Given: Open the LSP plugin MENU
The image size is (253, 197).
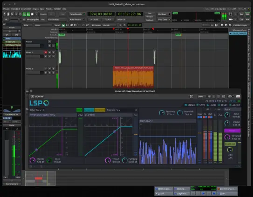Looking at the screenshot, I should pyautogui.click(x=190, y=105).
